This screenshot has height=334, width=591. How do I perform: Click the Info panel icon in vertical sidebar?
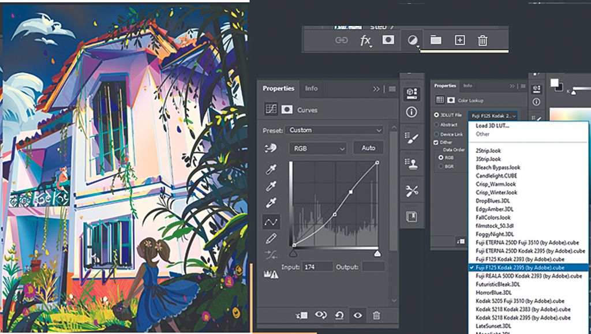pos(412,111)
